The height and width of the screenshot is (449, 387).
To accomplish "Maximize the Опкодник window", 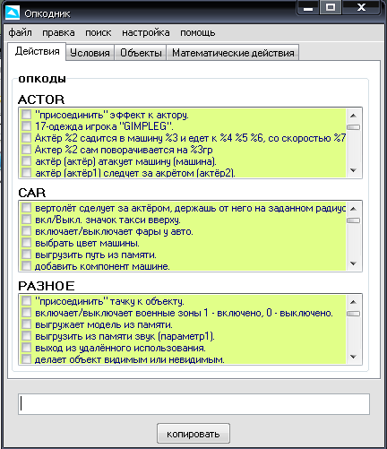I will tap(331, 7).
